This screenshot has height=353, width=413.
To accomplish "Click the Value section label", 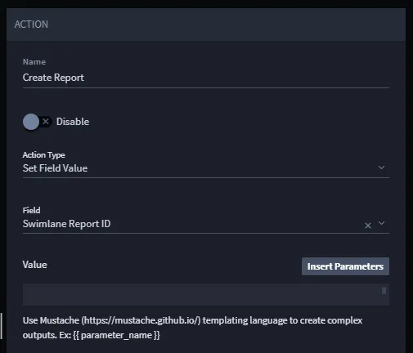I will tap(34, 265).
